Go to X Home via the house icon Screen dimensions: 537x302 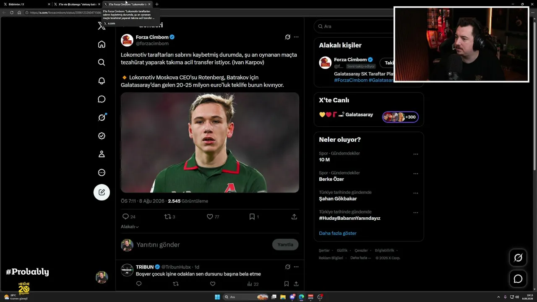pos(102,44)
